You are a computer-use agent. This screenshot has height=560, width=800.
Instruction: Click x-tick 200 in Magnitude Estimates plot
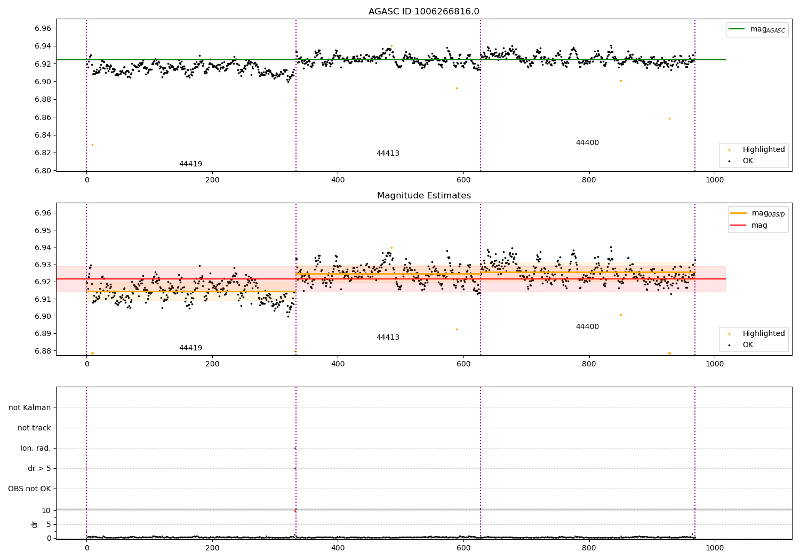(x=212, y=364)
